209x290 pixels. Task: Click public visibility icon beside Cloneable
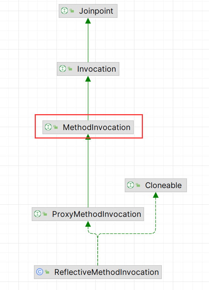[138, 185]
